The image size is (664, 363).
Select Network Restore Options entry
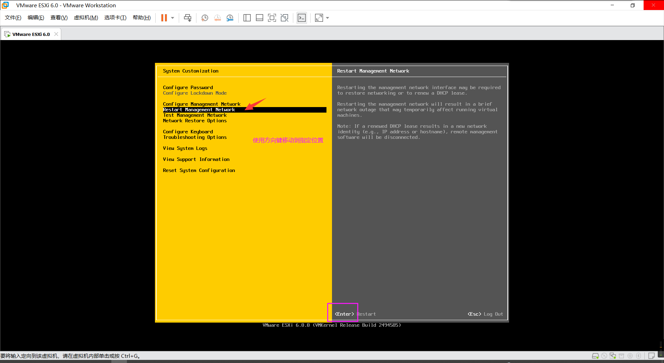pyautogui.click(x=195, y=121)
